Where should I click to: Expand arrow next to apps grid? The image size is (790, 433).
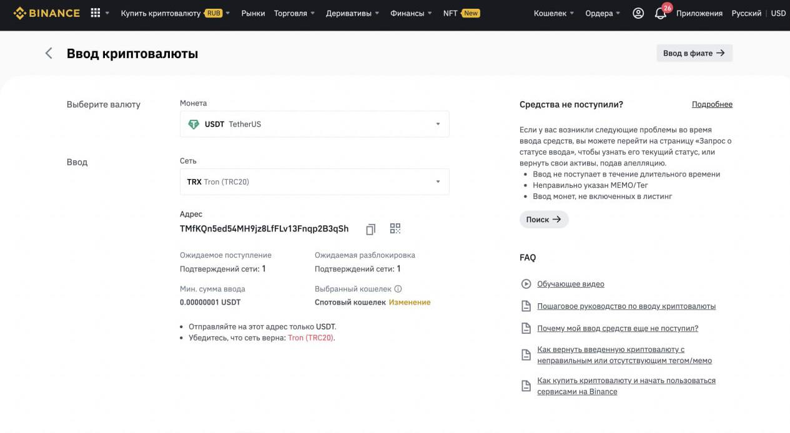click(107, 13)
